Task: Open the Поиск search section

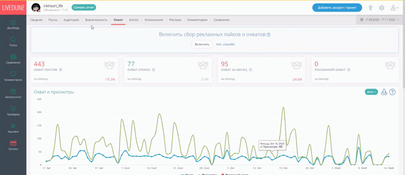Action: click(x=13, y=41)
